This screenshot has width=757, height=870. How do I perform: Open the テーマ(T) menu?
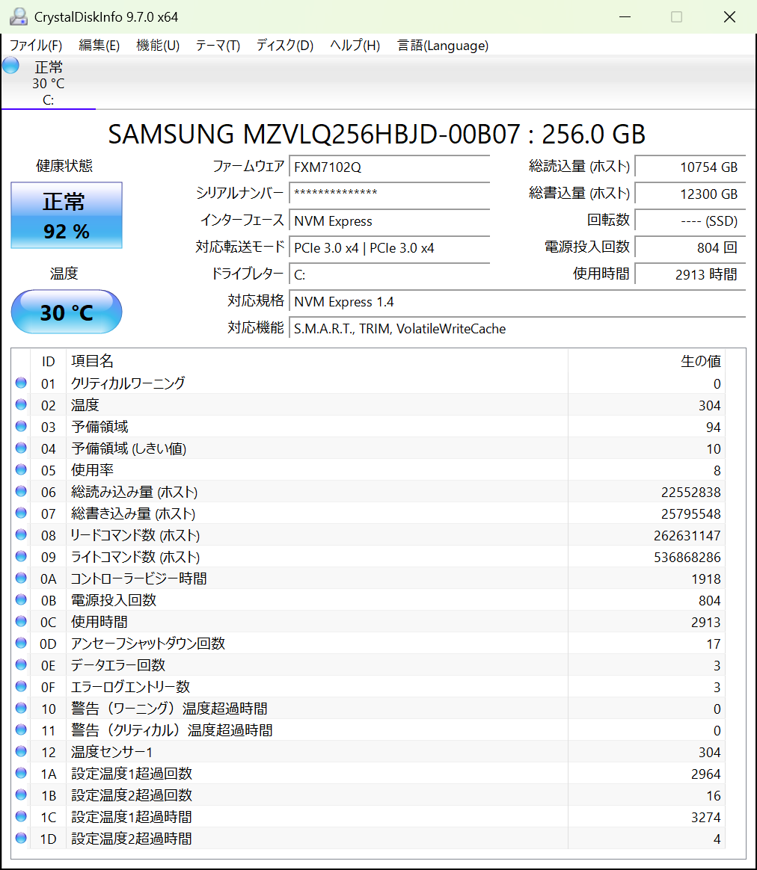click(x=218, y=46)
